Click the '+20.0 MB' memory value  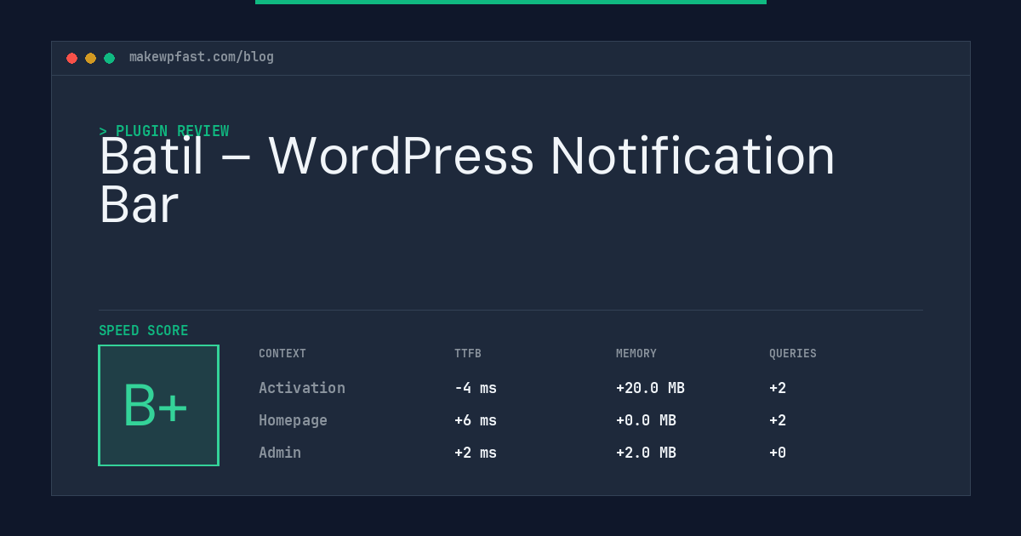[x=650, y=388]
